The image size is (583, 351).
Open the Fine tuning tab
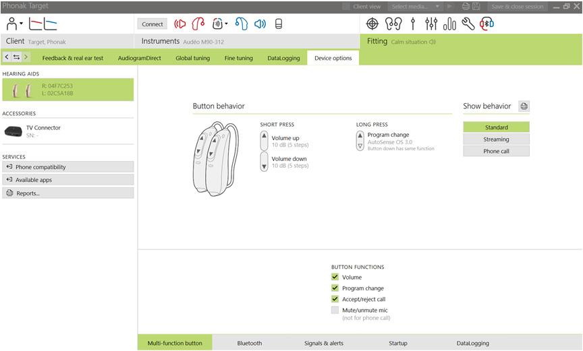coord(239,58)
